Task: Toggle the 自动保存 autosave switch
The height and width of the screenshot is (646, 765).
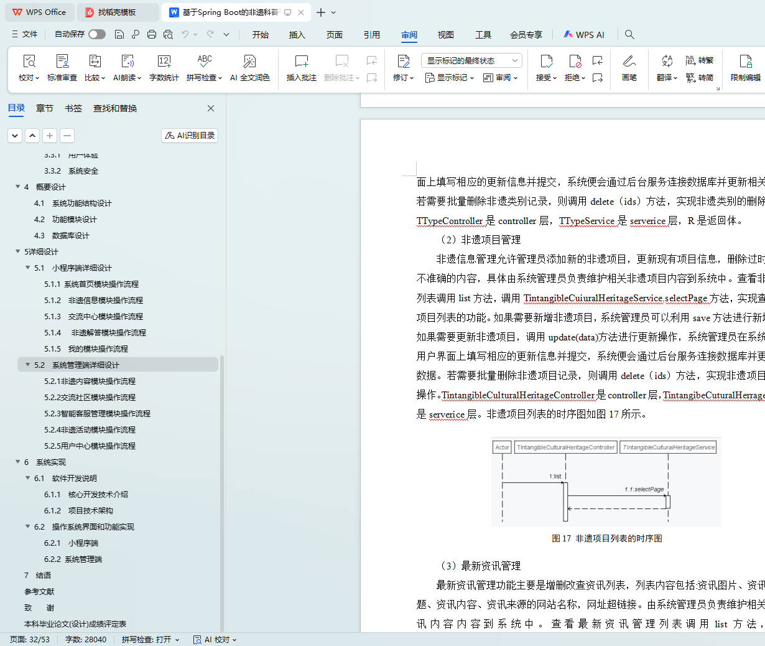Action: (96, 34)
